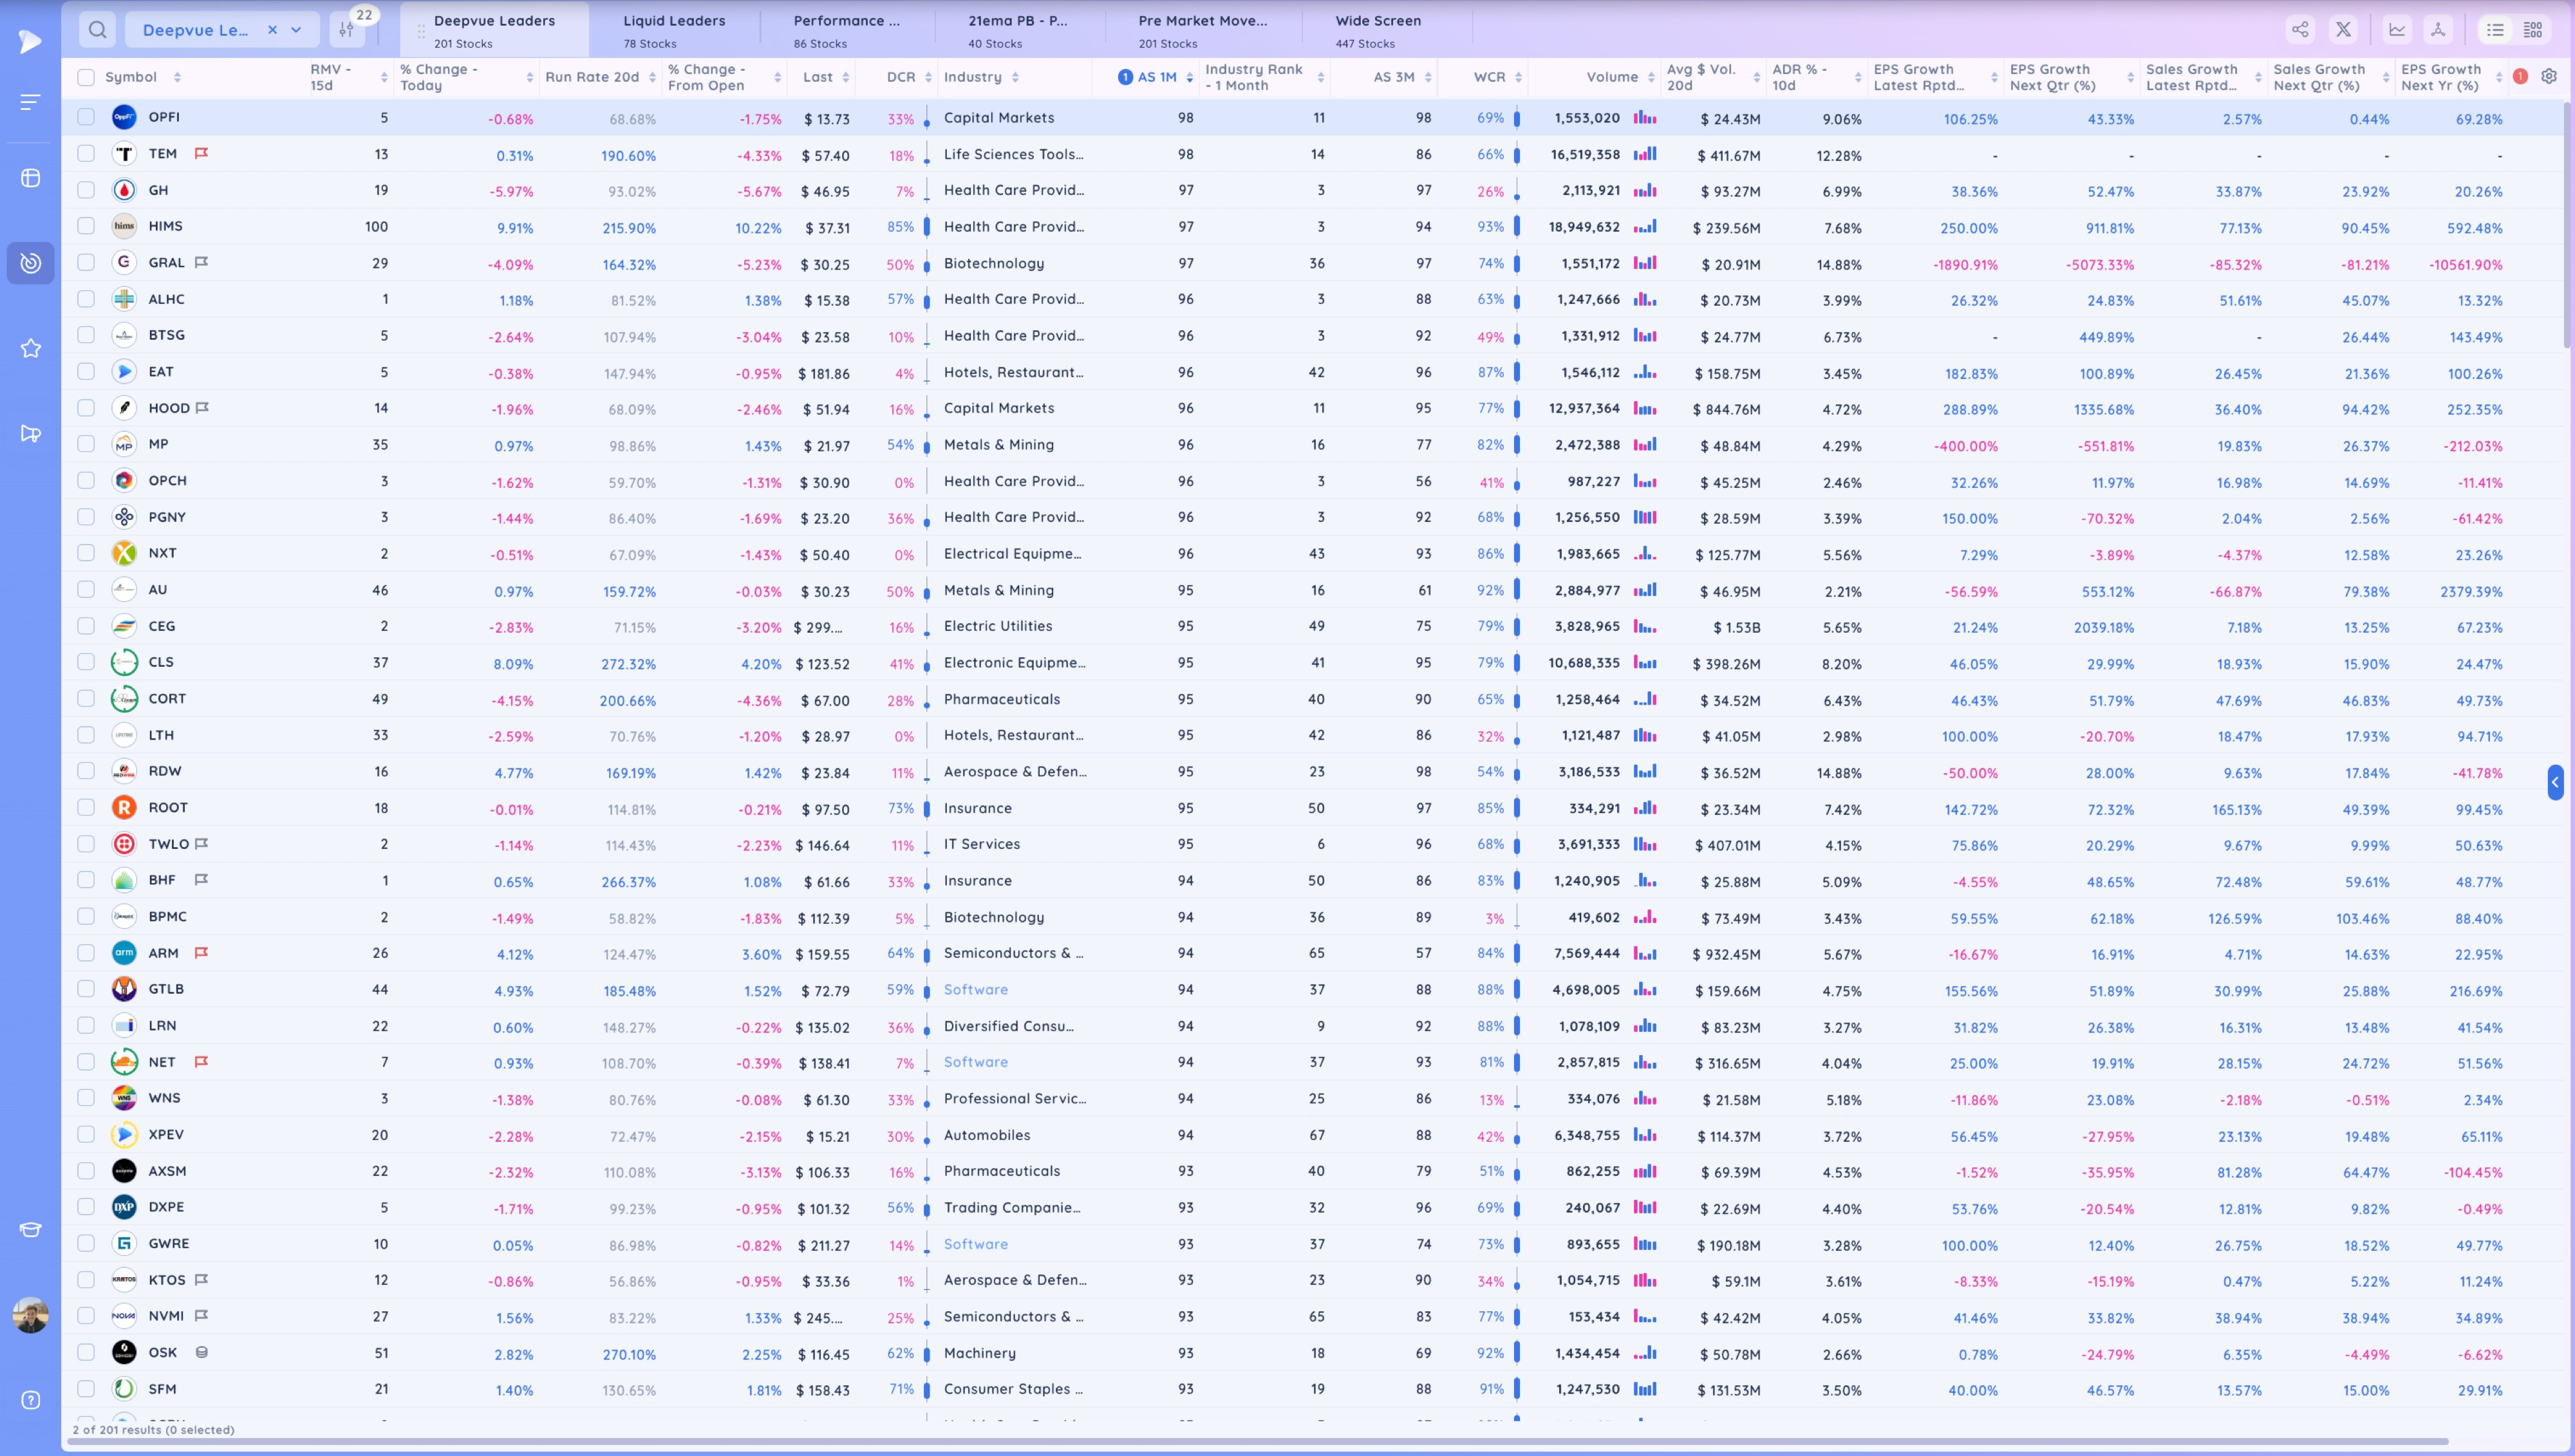Switch to Deepvue Leaders tab
Viewport: 2575px width, 1456px height.
point(494,30)
